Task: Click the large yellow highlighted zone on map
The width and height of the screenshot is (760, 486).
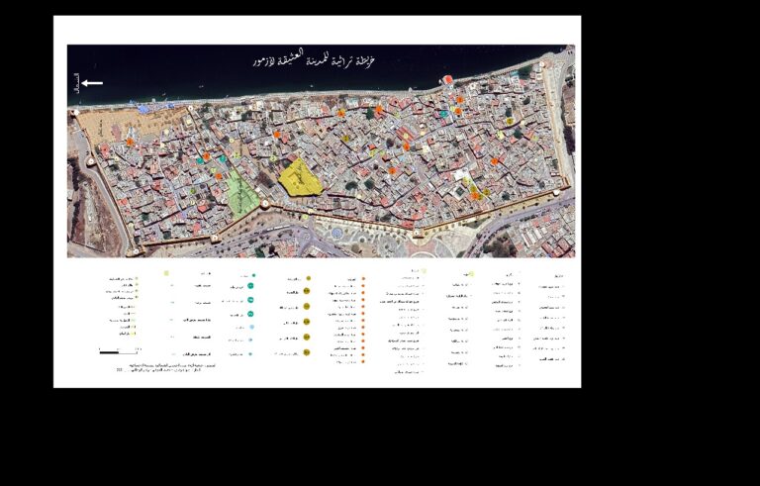Action: click(300, 177)
